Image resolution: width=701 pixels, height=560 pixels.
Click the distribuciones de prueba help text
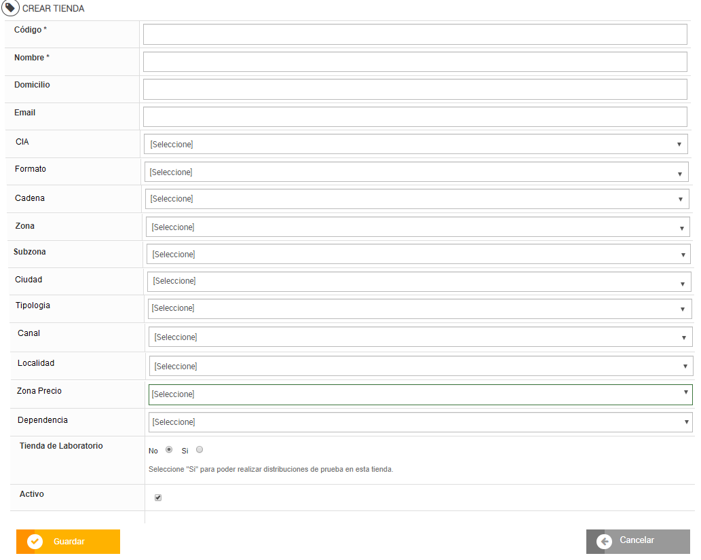pos(271,469)
